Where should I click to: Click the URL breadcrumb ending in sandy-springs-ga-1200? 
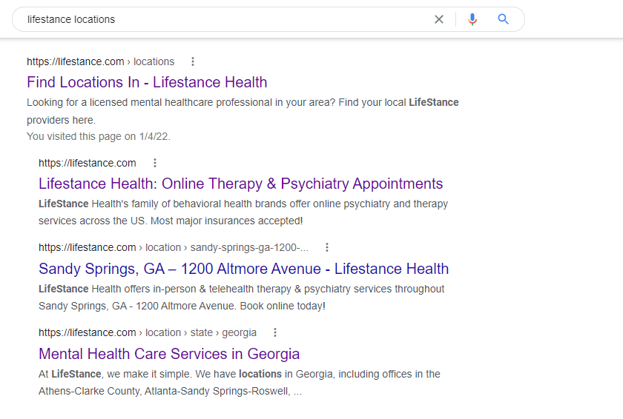pyautogui.click(x=173, y=247)
